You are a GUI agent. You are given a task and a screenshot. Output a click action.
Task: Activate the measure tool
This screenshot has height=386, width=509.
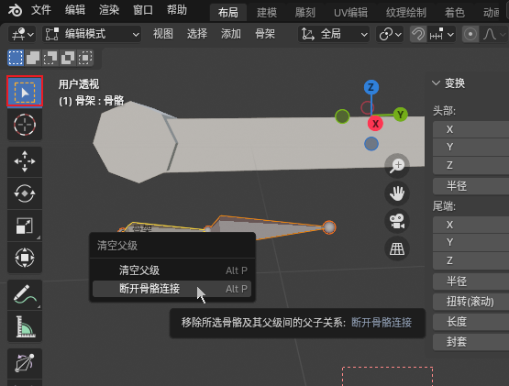25,326
